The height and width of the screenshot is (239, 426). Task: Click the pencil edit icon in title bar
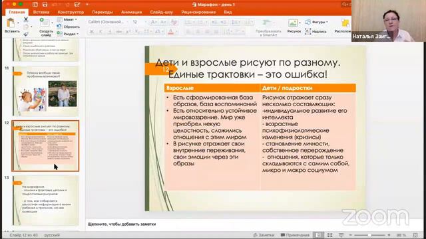pyautogui.click(x=77, y=5)
